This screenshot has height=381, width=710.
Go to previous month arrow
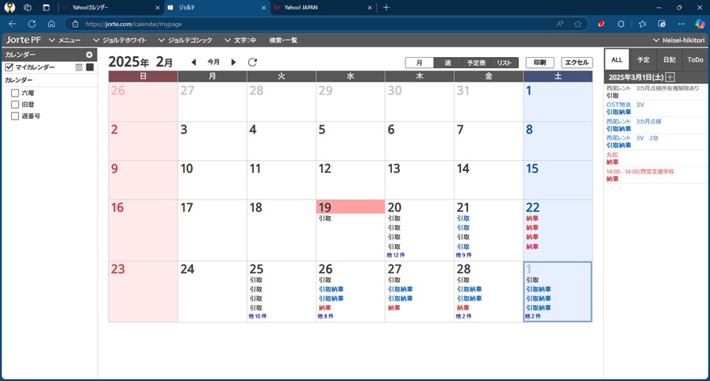click(194, 62)
